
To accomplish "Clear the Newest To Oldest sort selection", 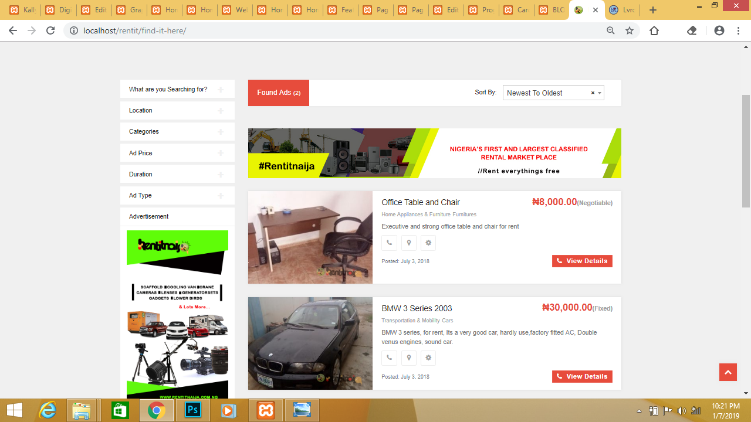I will (593, 93).
